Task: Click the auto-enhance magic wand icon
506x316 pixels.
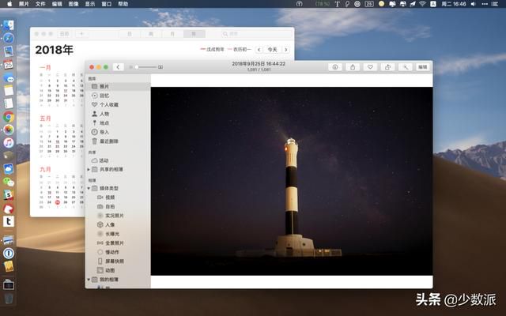Action: [x=406, y=67]
